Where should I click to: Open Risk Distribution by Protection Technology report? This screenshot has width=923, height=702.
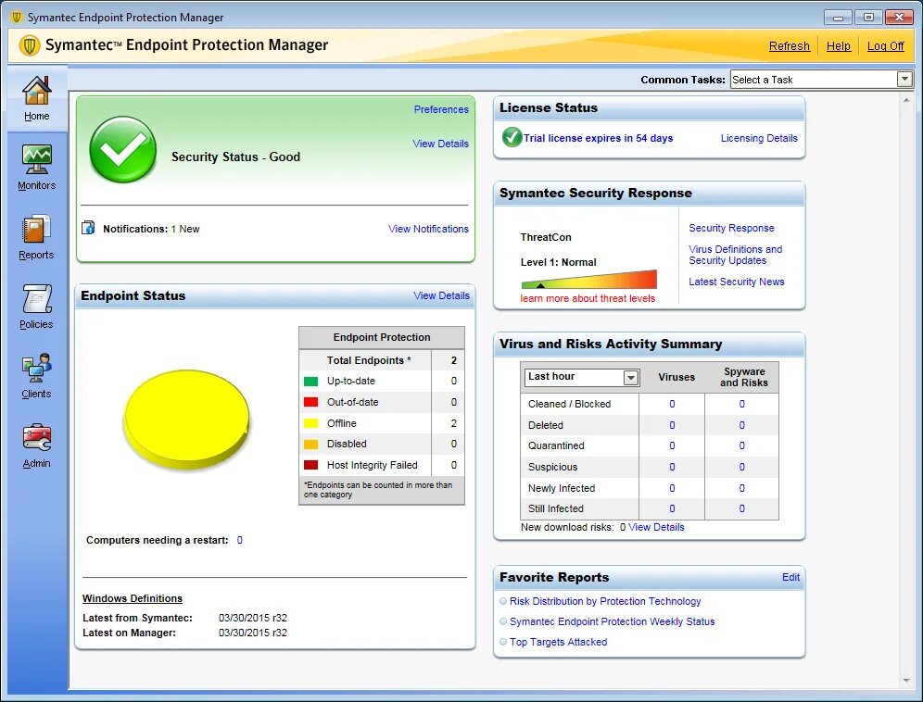point(605,601)
